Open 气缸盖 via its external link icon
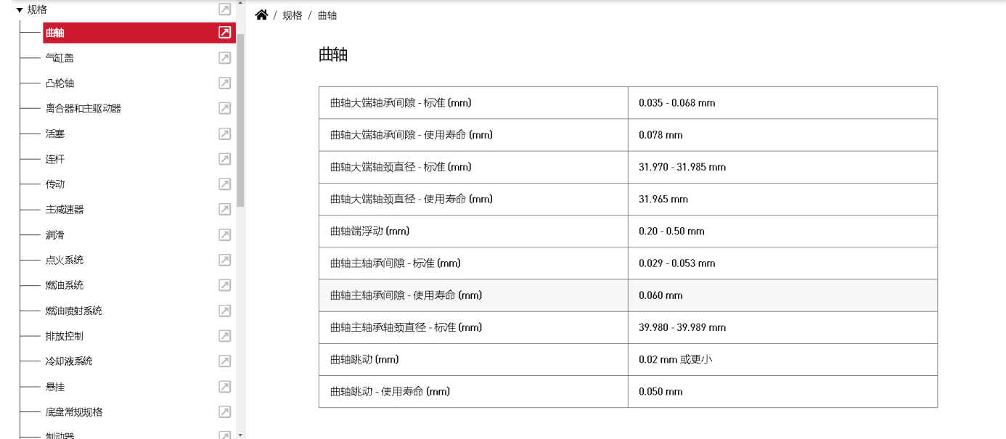 click(x=224, y=57)
